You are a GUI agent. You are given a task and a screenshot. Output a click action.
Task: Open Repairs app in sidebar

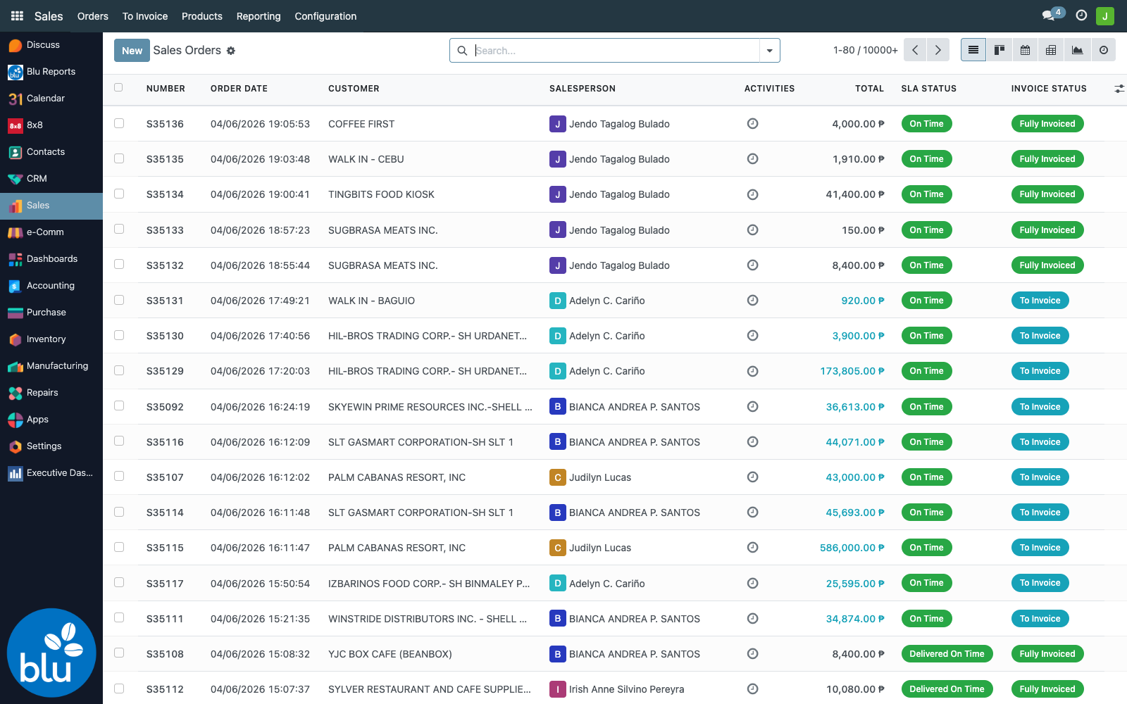pos(51,393)
